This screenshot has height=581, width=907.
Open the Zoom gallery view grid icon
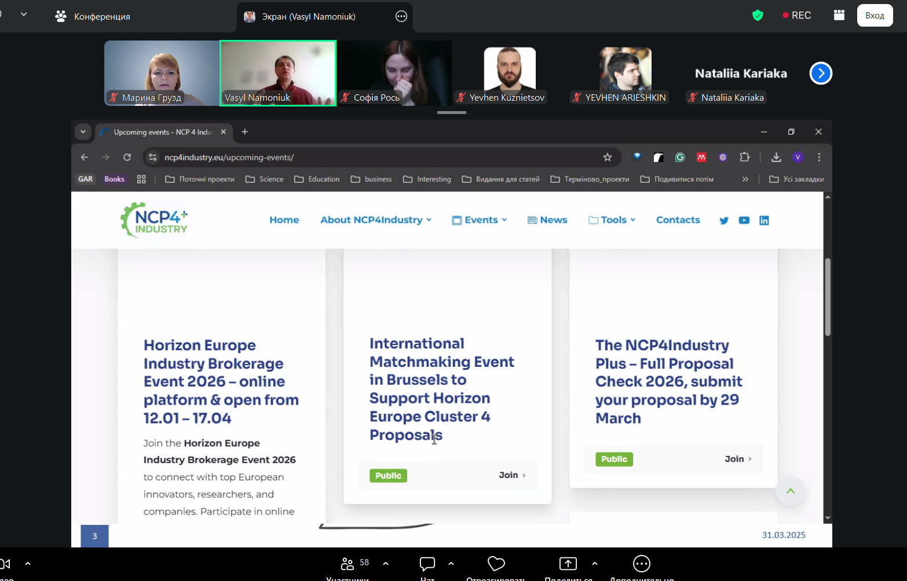839,16
